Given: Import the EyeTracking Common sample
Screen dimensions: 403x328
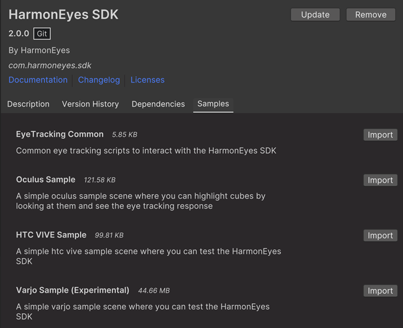Looking at the screenshot, I should click(x=380, y=135).
